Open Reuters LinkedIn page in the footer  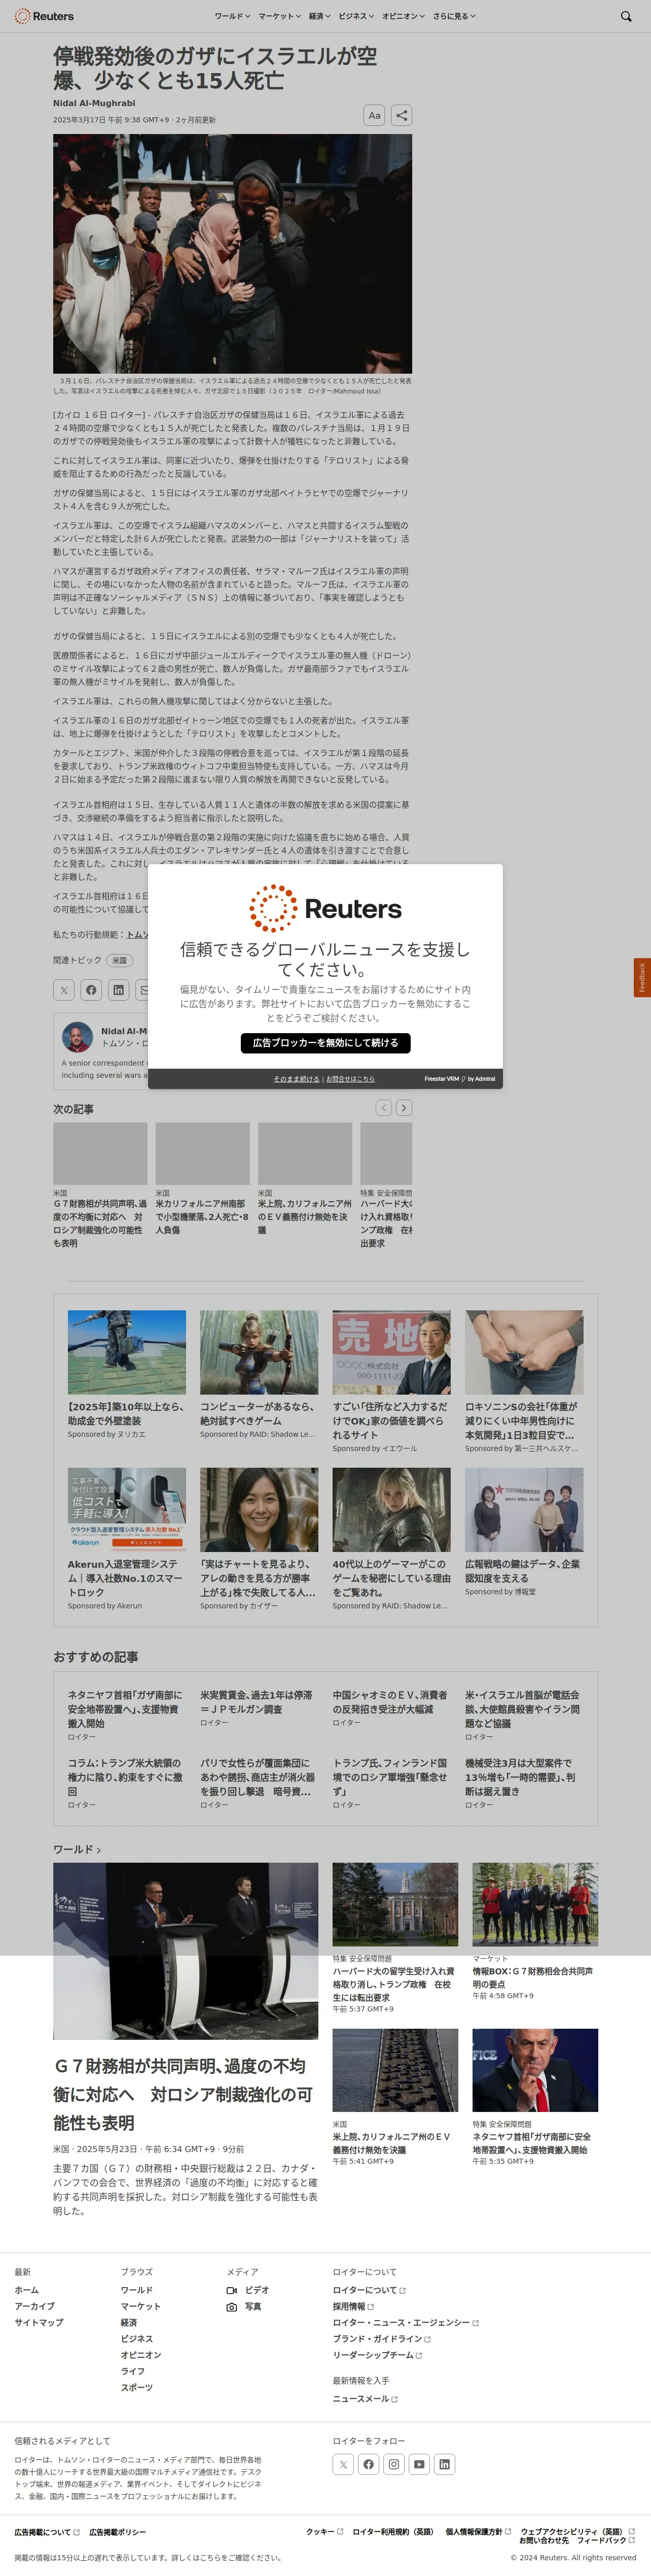pos(444,2464)
